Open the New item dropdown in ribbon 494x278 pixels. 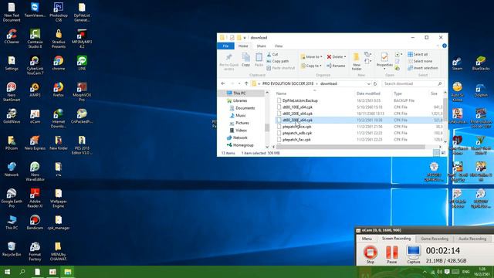pos(367,54)
